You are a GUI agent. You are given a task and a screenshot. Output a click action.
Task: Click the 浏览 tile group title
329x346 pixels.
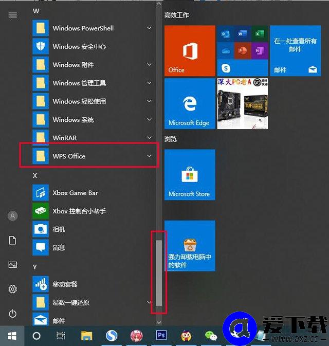pos(171,139)
